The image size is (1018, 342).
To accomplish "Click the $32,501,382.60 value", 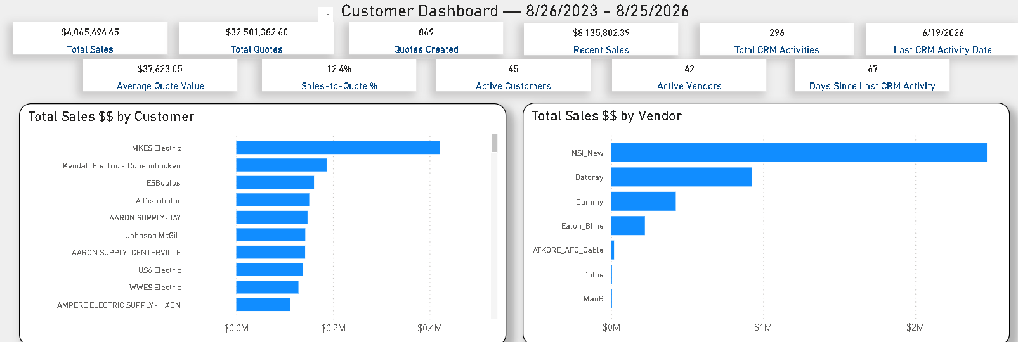I will tap(256, 32).
